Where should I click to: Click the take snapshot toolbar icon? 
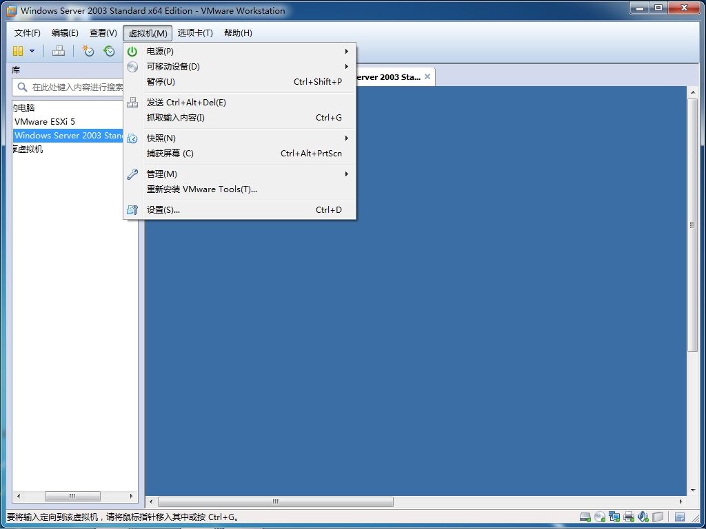click(x=88, y=51)
